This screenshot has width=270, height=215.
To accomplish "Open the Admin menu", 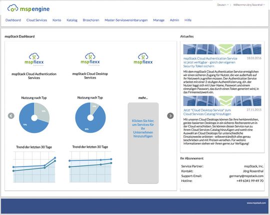I will point(174,20).
